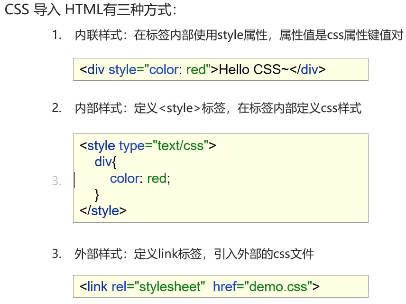Click the closing brace '}' in the style block
This screenshot has height=304, width=406.
(x=97, y=195)
